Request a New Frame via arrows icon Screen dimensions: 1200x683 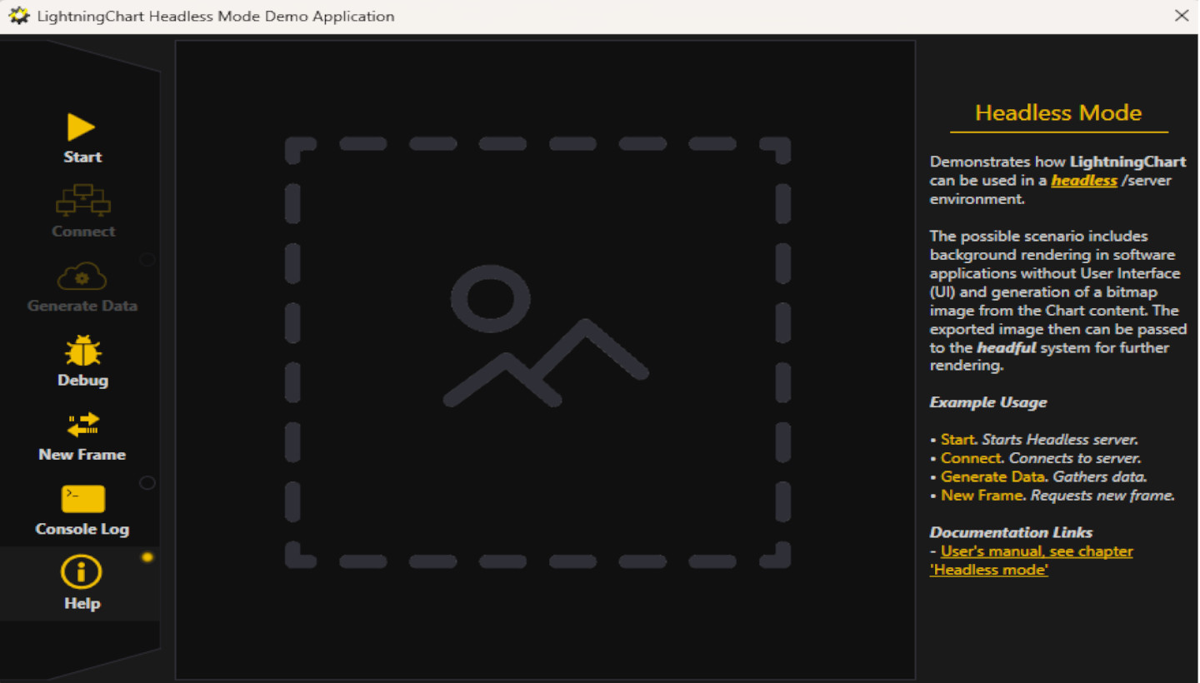pyautogui.click(x=83, y=424)
